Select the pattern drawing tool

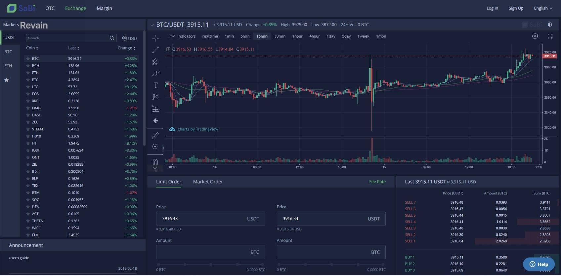tap(155, 97)
